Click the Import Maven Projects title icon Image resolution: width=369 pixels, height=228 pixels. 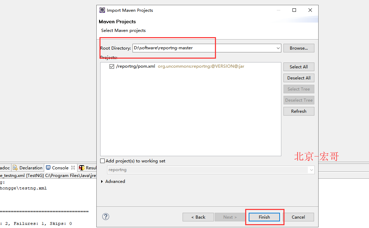coord(102,10)
